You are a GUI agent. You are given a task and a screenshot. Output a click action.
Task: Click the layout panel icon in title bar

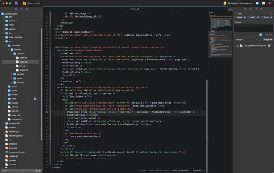tap(264, 3)
